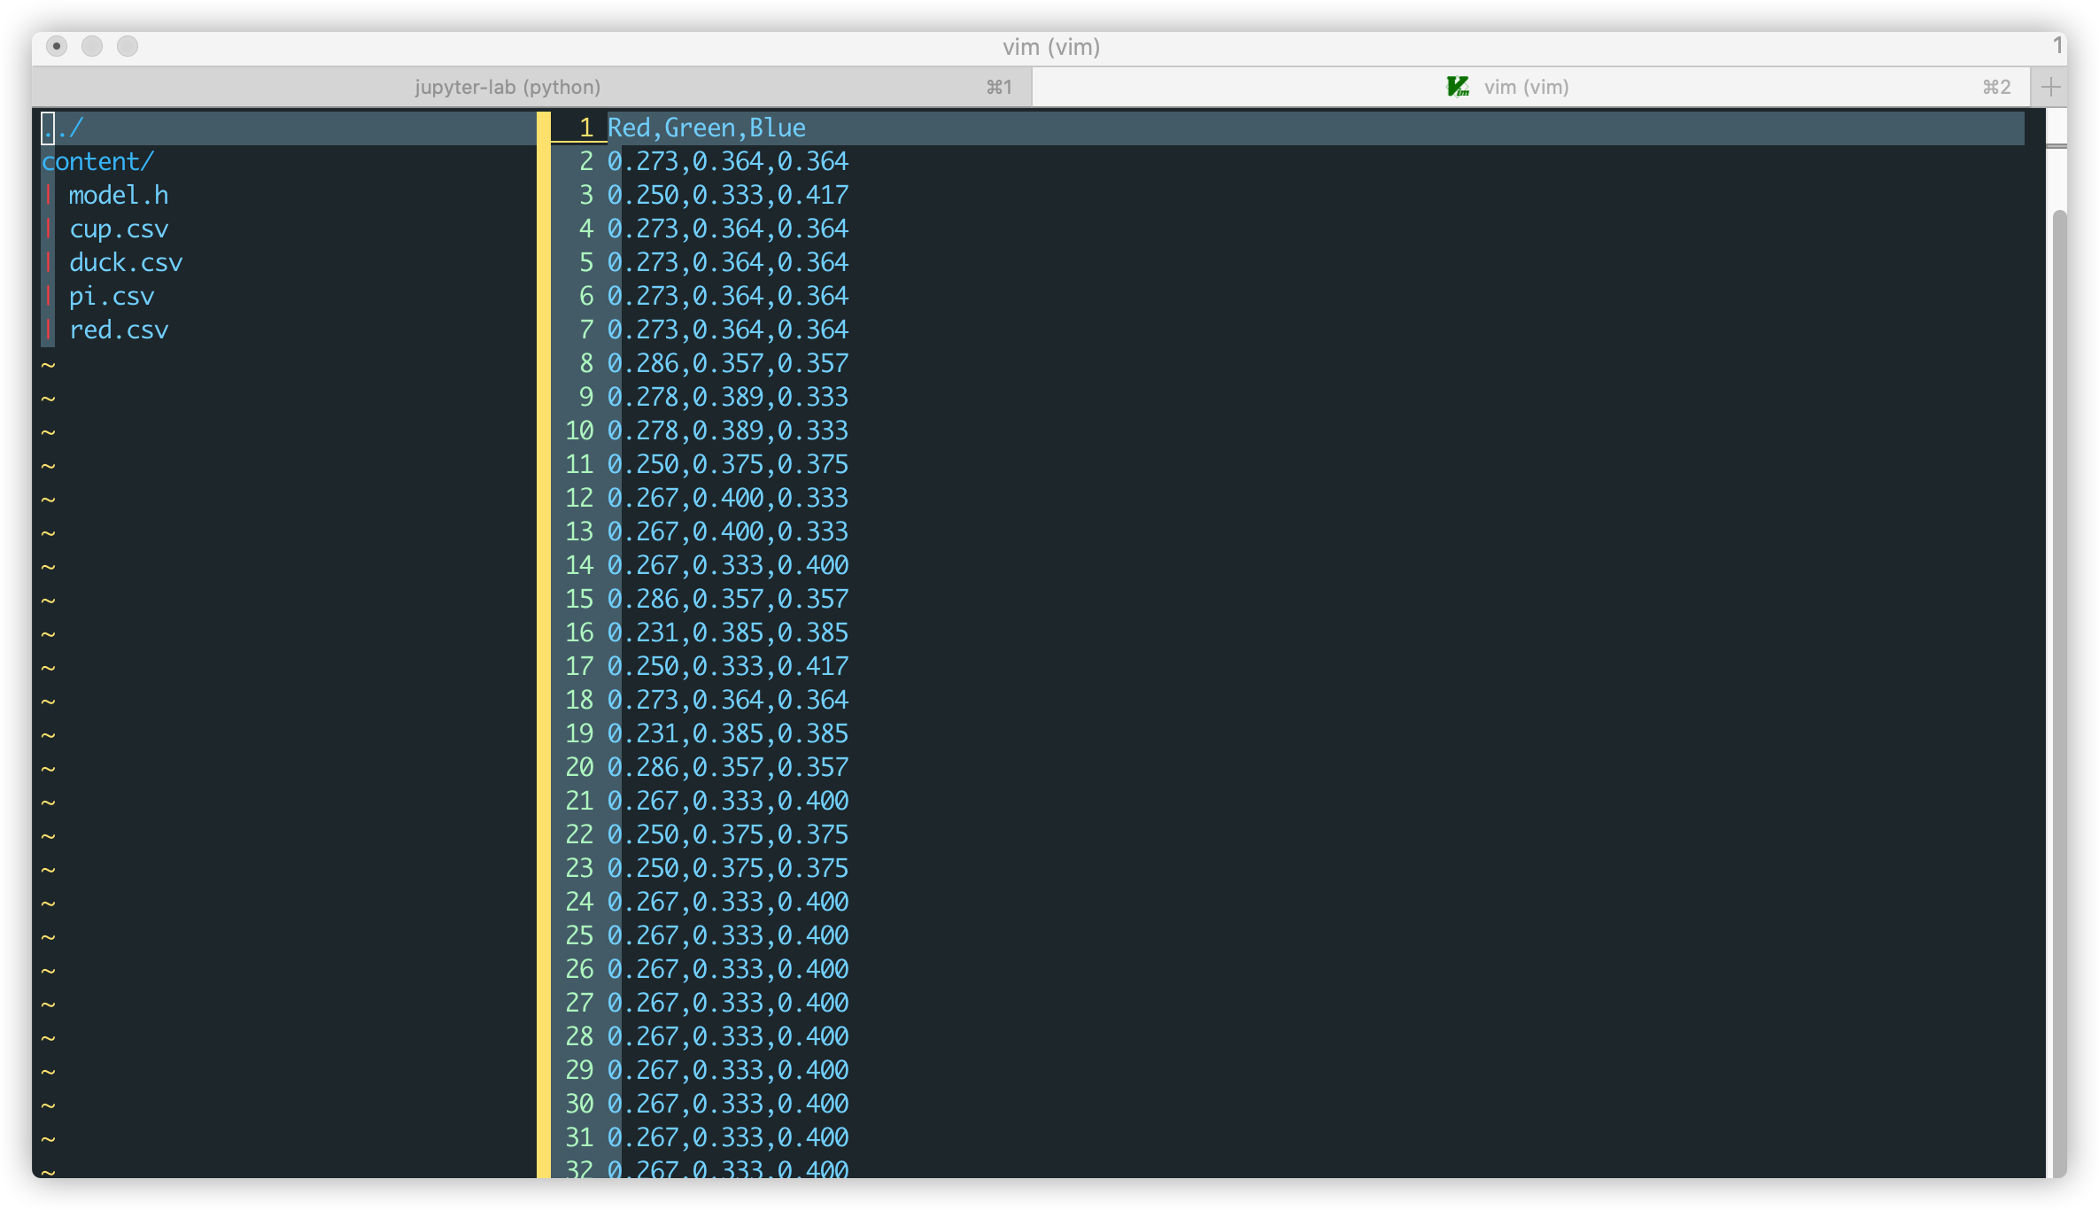This screenshot has width=2099, height=1210.
Task: Click line 16 text 0.231,0.385,0.385
Action: point(728,632)
